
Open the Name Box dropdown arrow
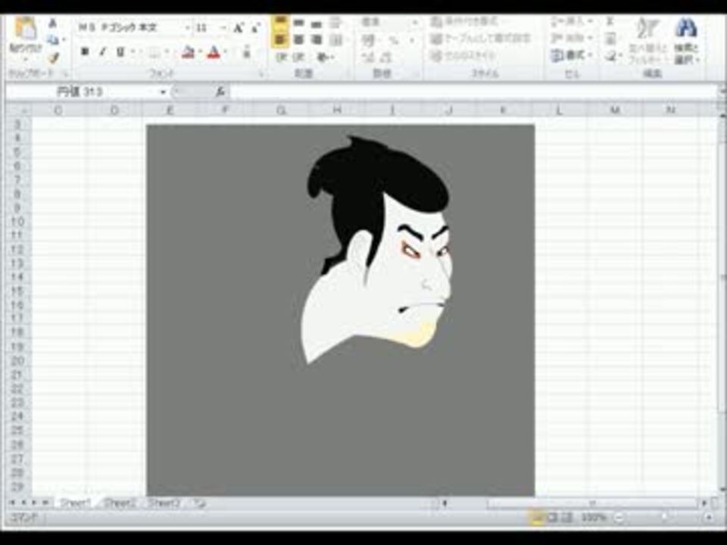163,92
